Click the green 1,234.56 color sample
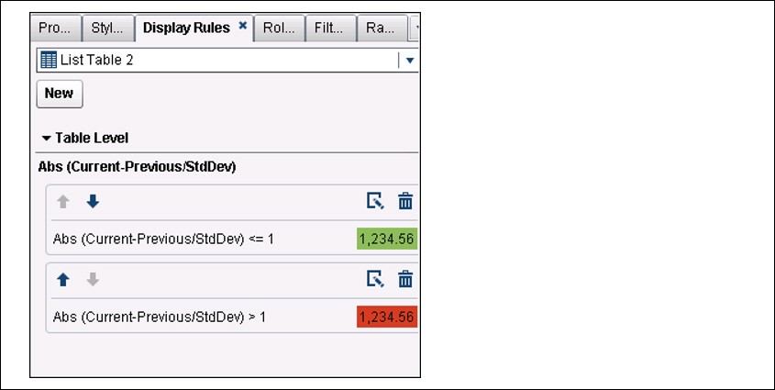 point(387,240)
